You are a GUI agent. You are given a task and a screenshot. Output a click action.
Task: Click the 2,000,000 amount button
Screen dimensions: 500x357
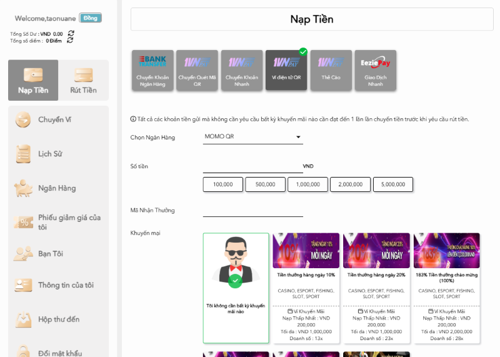point(350,184)
